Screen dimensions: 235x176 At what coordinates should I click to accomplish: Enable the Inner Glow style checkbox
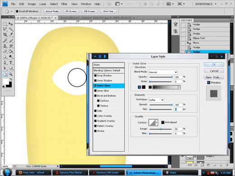(x=95, y=91)
